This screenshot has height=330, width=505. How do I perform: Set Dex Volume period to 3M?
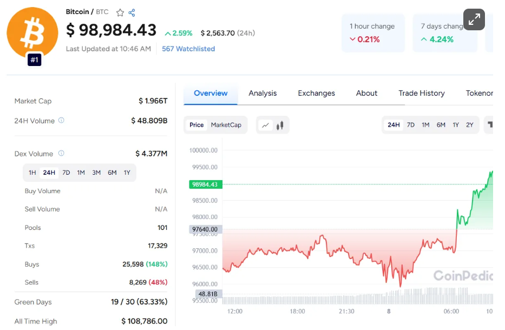coord(96,173)
